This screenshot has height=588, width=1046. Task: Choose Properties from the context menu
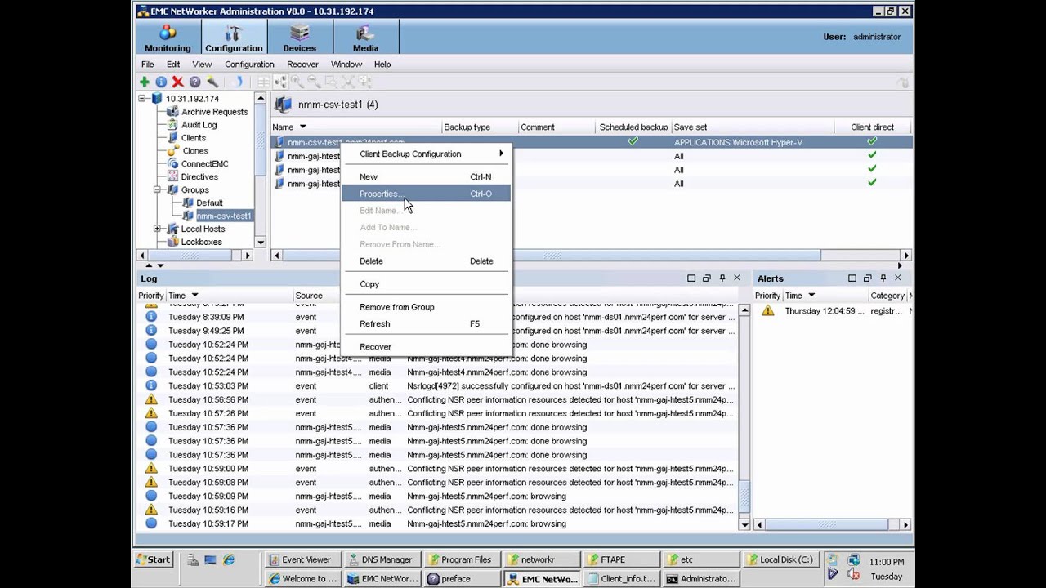[427, 194]
